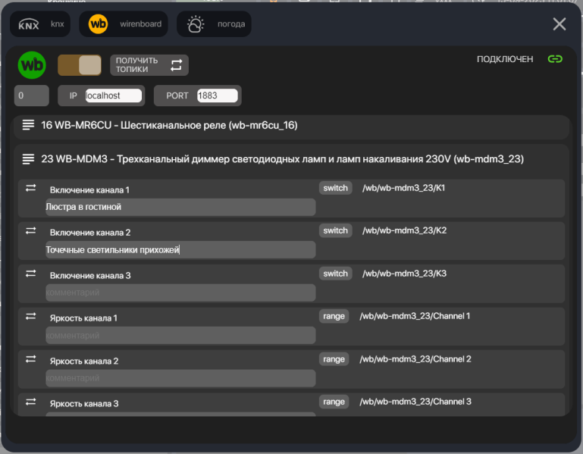Click topic path /wb/wb-mdm3_23/K1

(404, 188)
